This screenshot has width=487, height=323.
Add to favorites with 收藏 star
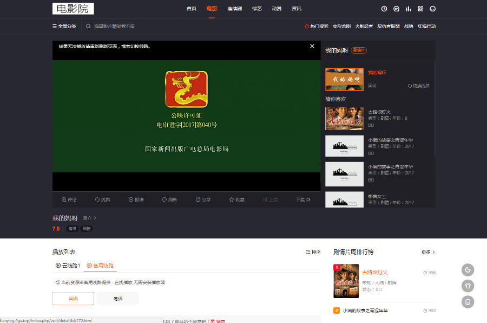pos(236,199)
